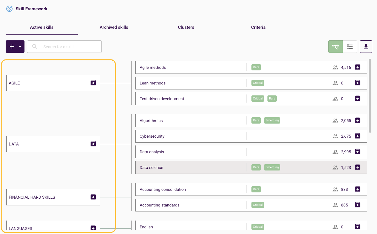Image resolution: width=377 pixels, height=234 pixels.
Task: Click the Skill Framework page title
Action: (x=31, y=9)
